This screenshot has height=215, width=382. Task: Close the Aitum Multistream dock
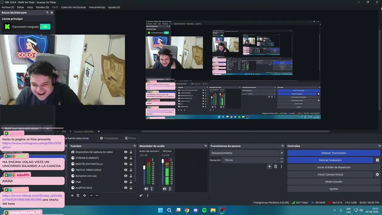[x=52, y=13]
